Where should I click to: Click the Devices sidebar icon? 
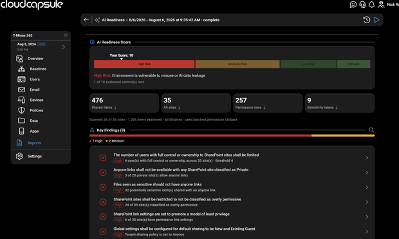21,100
